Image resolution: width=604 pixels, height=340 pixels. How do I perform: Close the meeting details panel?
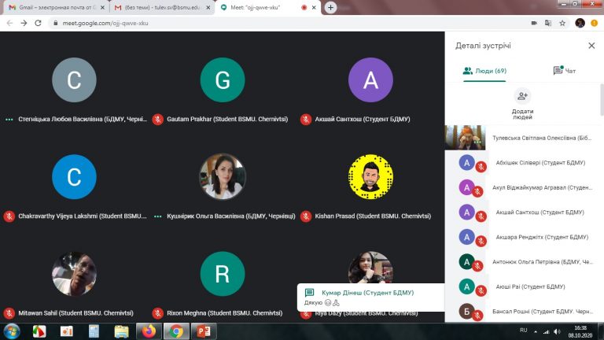[591, 46]
